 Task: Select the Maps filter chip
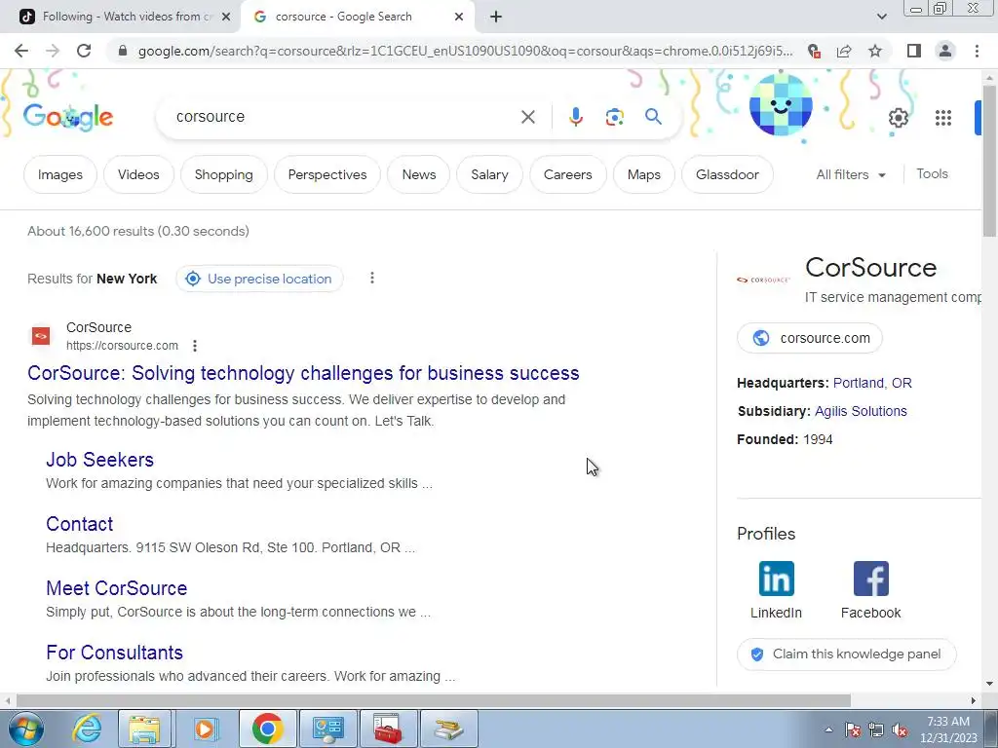pyautogui.click(x=643, y=174)
